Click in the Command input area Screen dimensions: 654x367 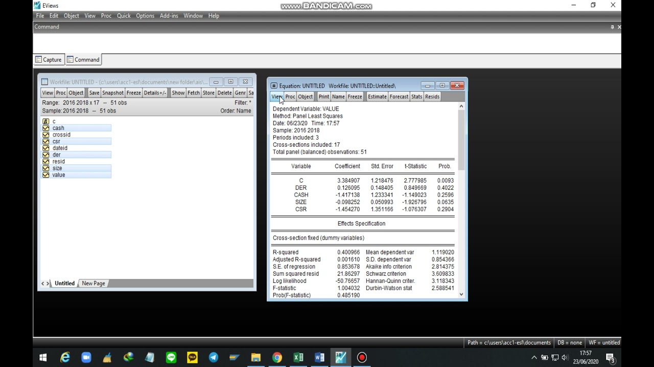[x=327, y=43]
